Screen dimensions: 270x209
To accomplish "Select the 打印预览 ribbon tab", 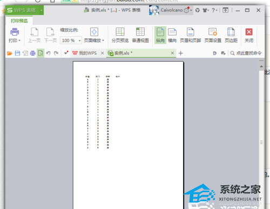I will (x=19, y=21).
